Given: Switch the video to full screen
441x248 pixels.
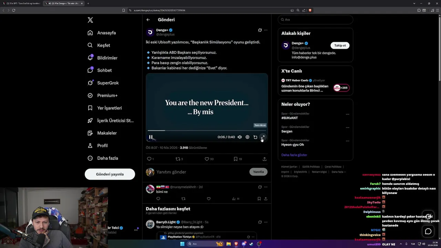Looking at the screenshot, I should pos(263,137).
